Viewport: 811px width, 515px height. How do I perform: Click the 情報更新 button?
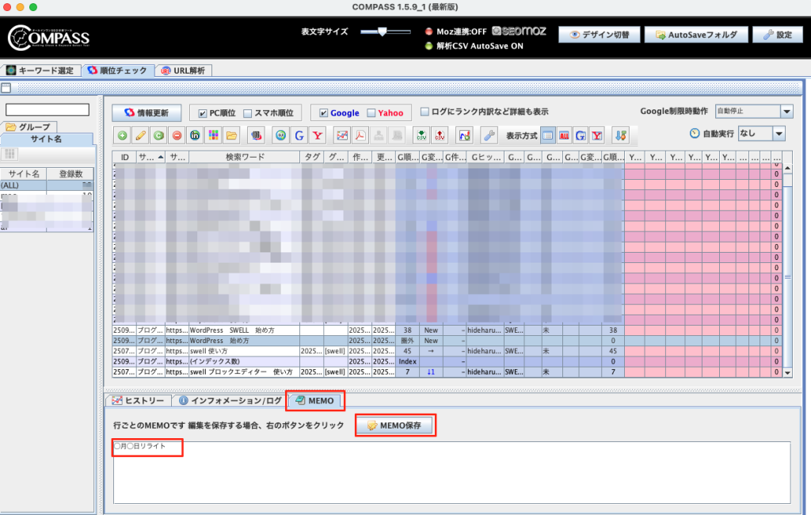(x=147, y=113)
